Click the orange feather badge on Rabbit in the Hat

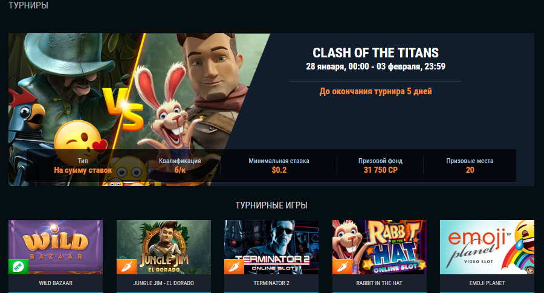pyautogui.click(x=342, y=266)
